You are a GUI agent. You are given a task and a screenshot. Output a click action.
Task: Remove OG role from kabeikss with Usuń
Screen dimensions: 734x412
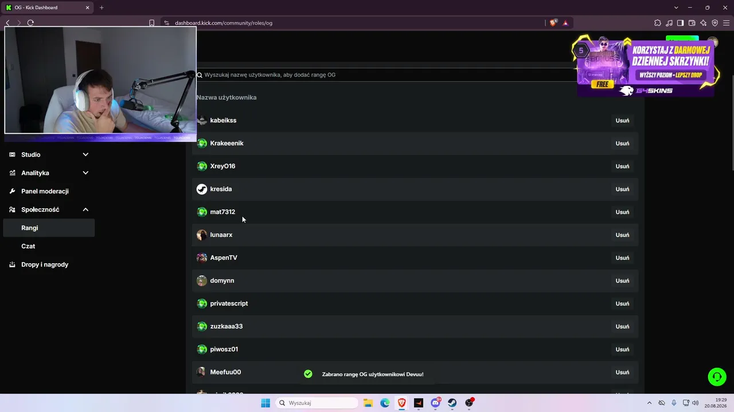[622, 120]
